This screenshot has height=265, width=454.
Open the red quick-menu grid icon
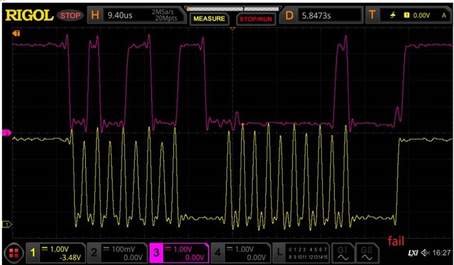(14, 253)
